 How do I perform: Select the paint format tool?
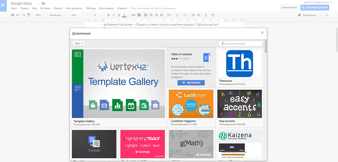[29, 15]
